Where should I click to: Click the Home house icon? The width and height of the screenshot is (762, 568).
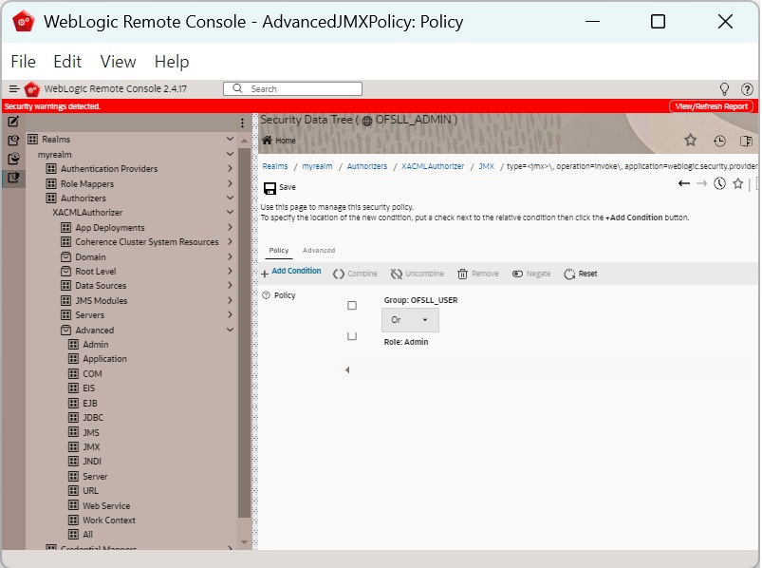267,140
